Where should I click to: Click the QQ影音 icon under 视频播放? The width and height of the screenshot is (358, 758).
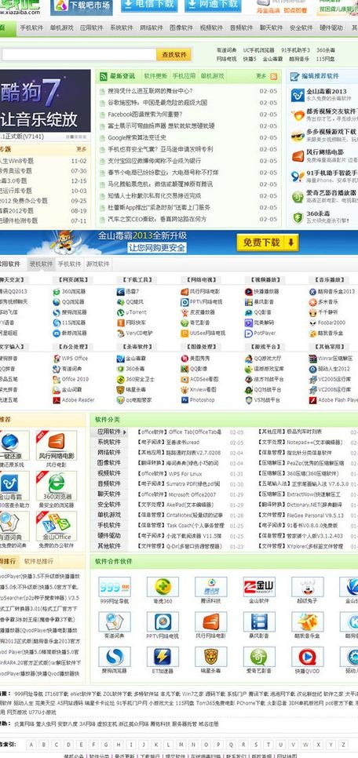[x=248, y=312]
